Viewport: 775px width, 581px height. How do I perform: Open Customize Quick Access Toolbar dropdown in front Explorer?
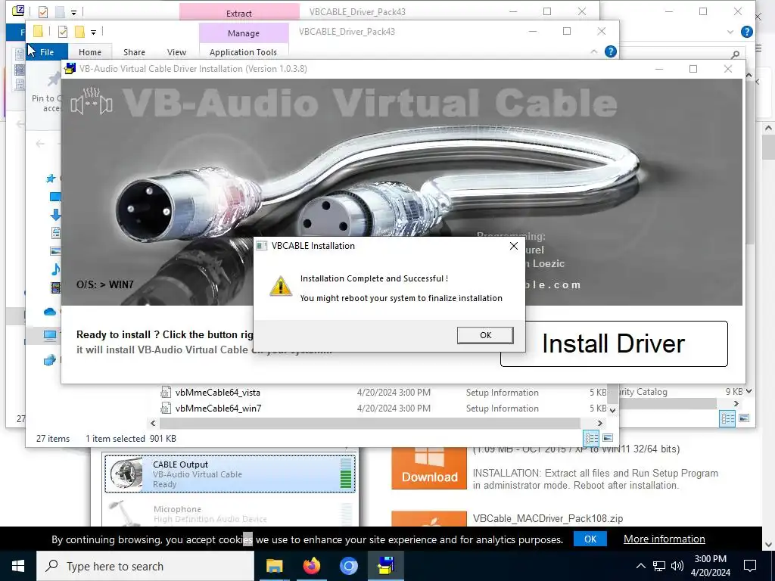(93, 33)
